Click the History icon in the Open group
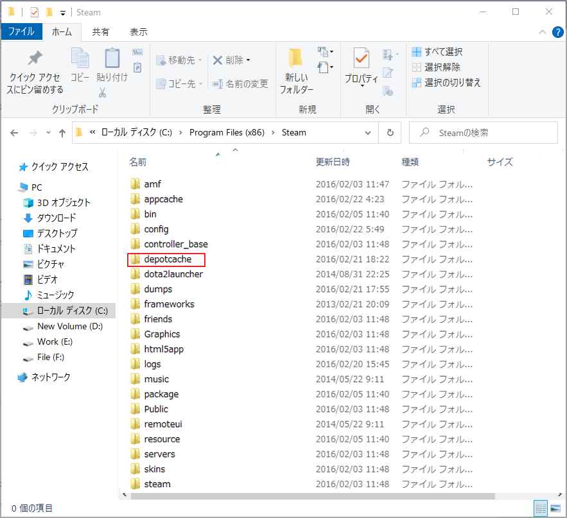The width and height of the screenshot is (567, 518). [x=388, y=91]
